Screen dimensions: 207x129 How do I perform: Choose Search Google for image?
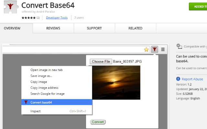coord(57,94)
